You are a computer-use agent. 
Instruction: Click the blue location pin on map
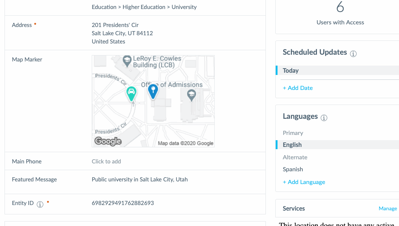tap(153, 91)
